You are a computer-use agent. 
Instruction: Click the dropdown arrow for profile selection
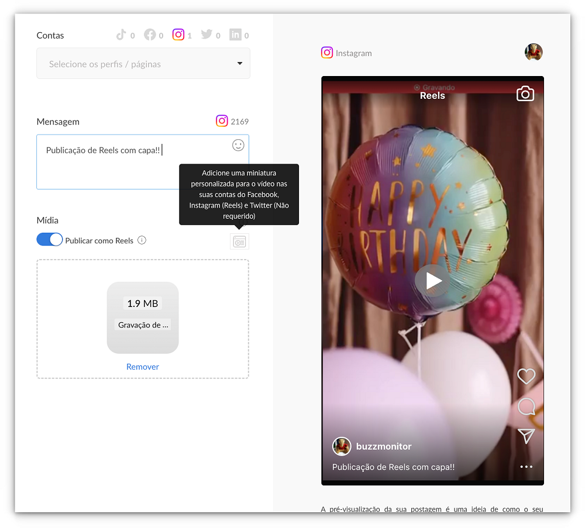coord(240,64)
